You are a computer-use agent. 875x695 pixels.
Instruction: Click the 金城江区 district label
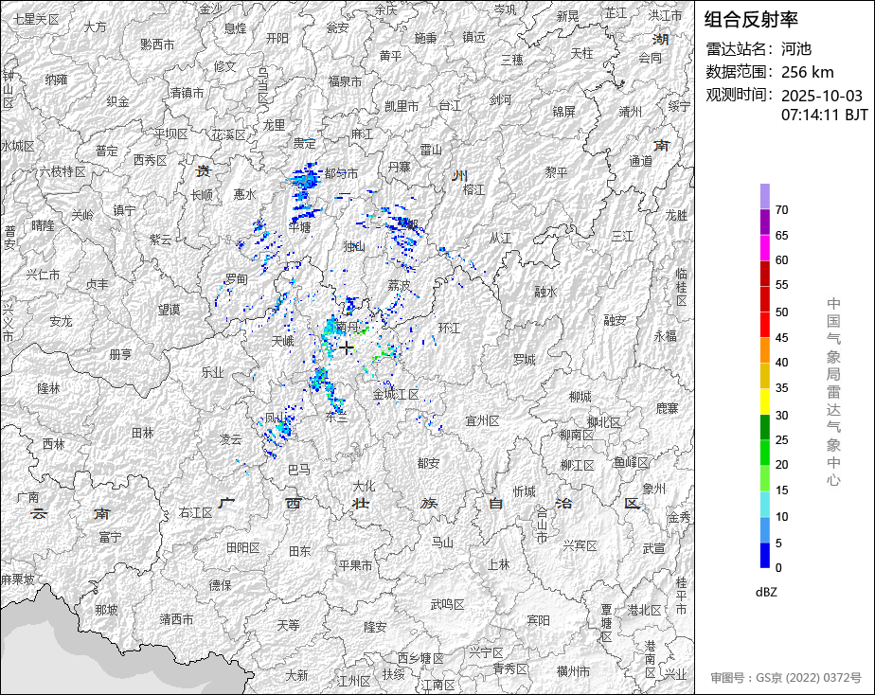click(396, 394)
